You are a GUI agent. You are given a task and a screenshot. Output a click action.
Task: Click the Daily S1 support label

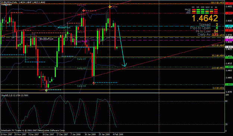tap(81, 59)
